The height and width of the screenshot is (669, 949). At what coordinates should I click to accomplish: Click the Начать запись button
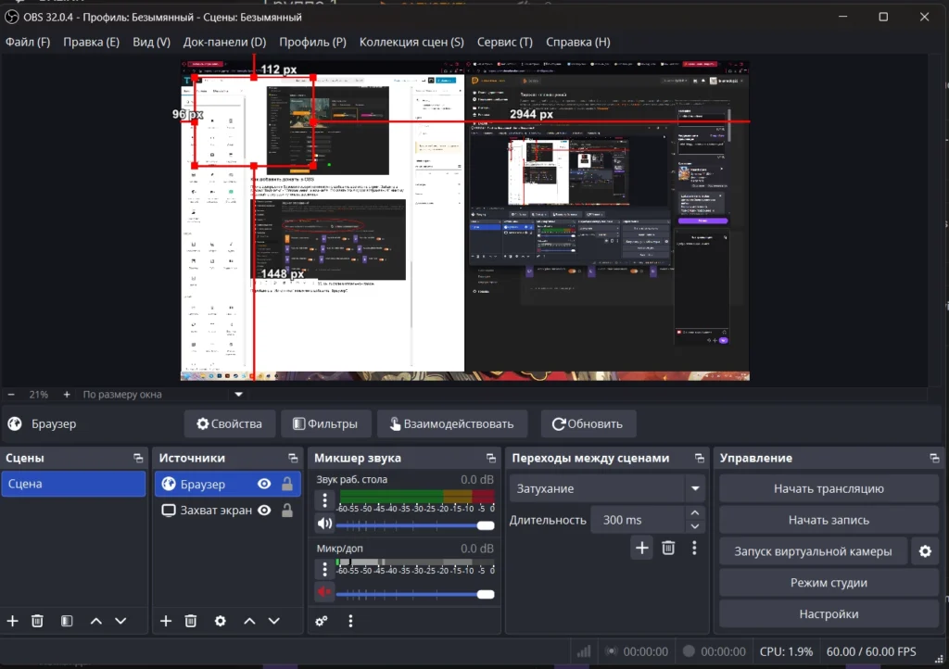coord(829,521)
